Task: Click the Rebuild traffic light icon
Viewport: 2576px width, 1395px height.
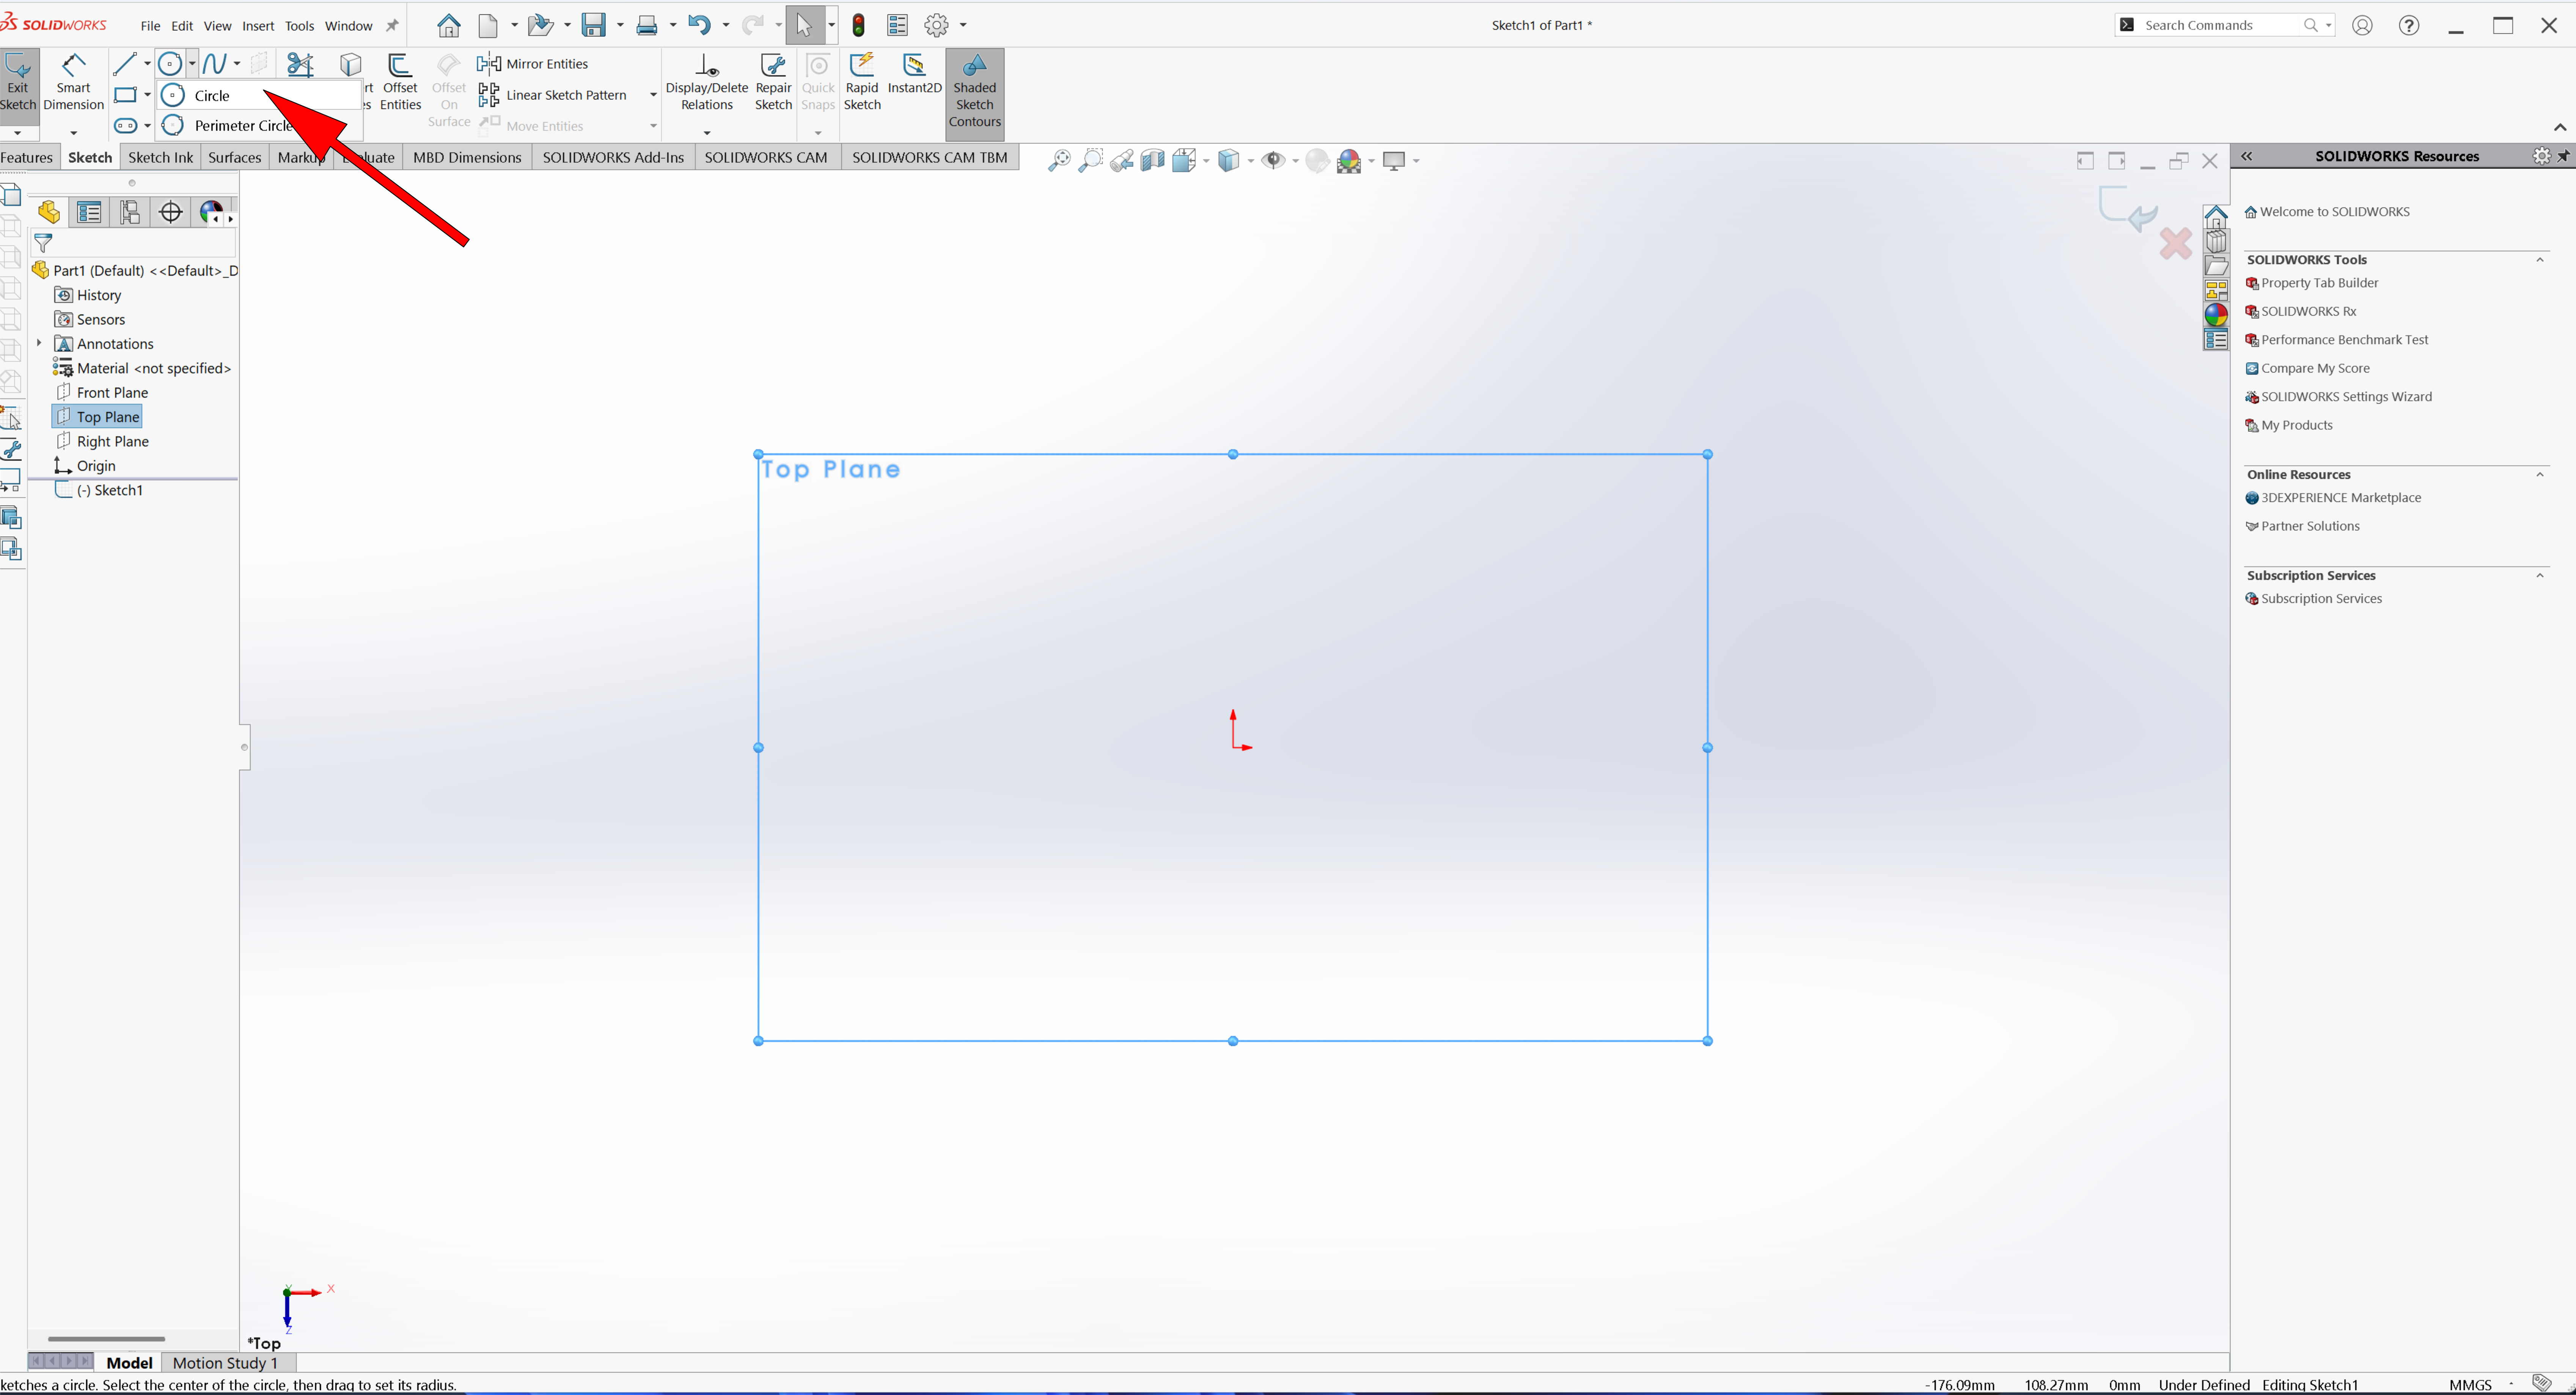Action: [858, 25]
